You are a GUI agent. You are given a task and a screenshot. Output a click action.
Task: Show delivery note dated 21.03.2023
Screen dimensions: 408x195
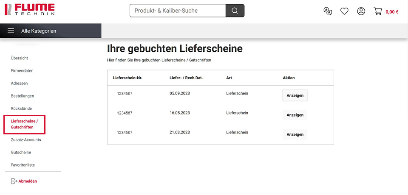pos(295,134)
